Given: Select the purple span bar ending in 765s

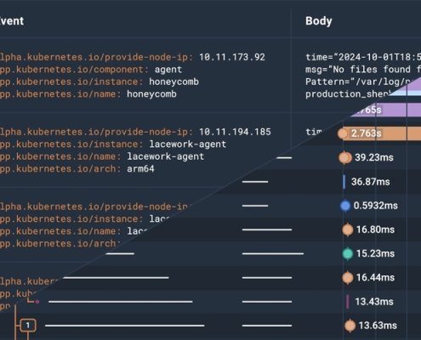Looking at the screenshot, I should (385, 110).
